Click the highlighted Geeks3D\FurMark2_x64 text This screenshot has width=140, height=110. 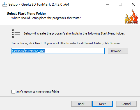(x=29, y=51)
